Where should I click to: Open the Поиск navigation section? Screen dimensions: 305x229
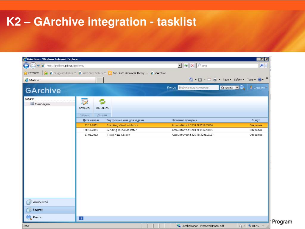pos(50,217)
